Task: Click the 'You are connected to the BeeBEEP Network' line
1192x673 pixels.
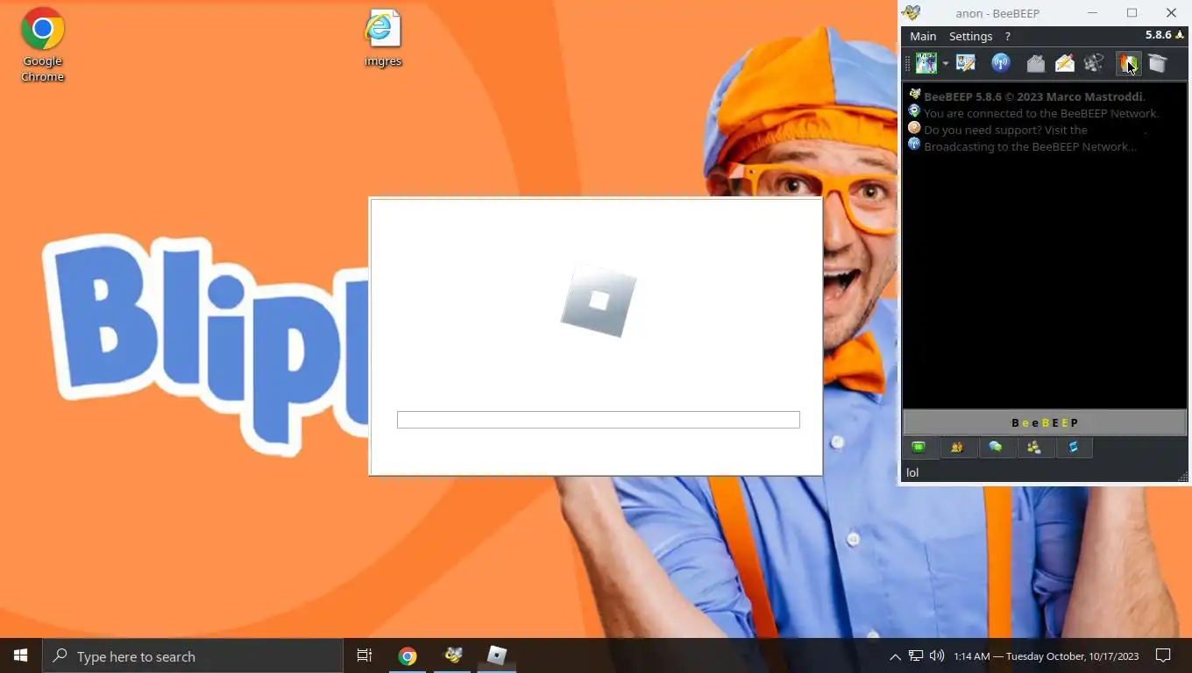Action: 1041,113
